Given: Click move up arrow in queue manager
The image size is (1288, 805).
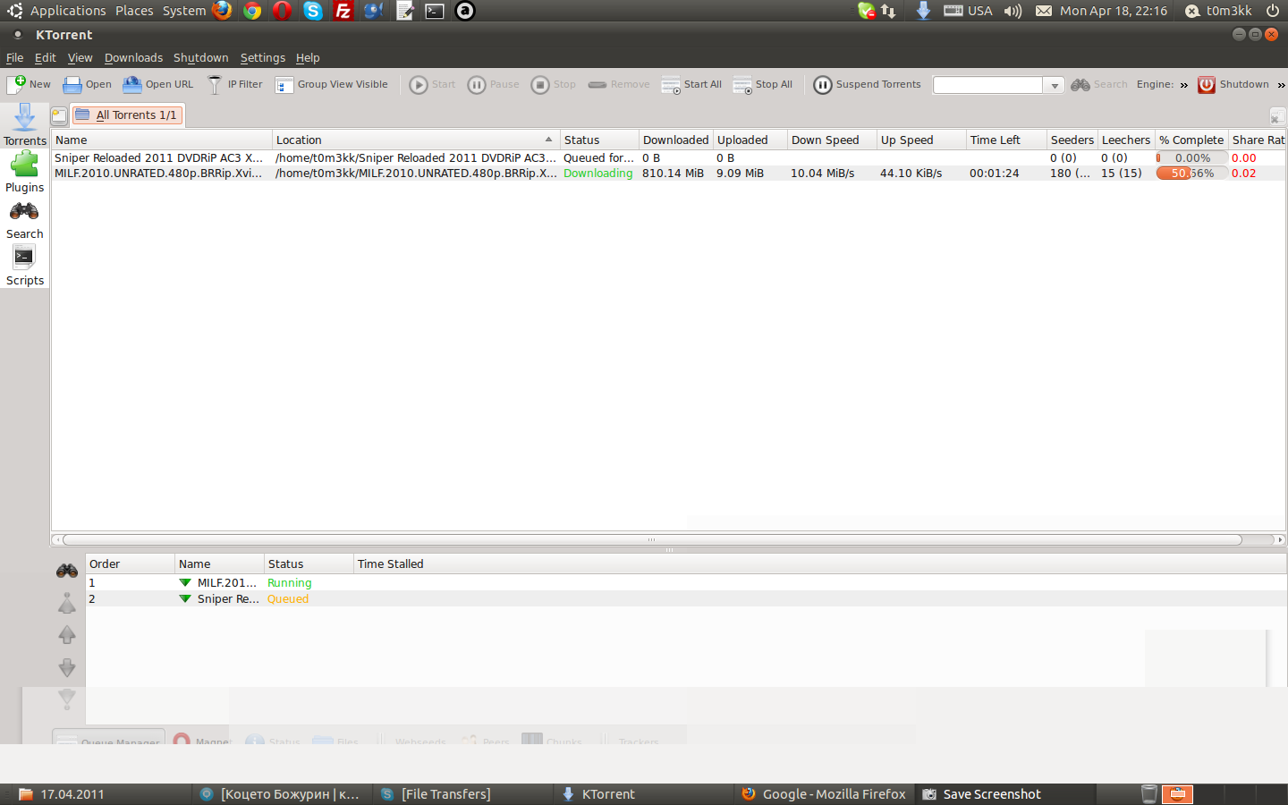Looking at the screenshot, I should [x=67, y=635].
